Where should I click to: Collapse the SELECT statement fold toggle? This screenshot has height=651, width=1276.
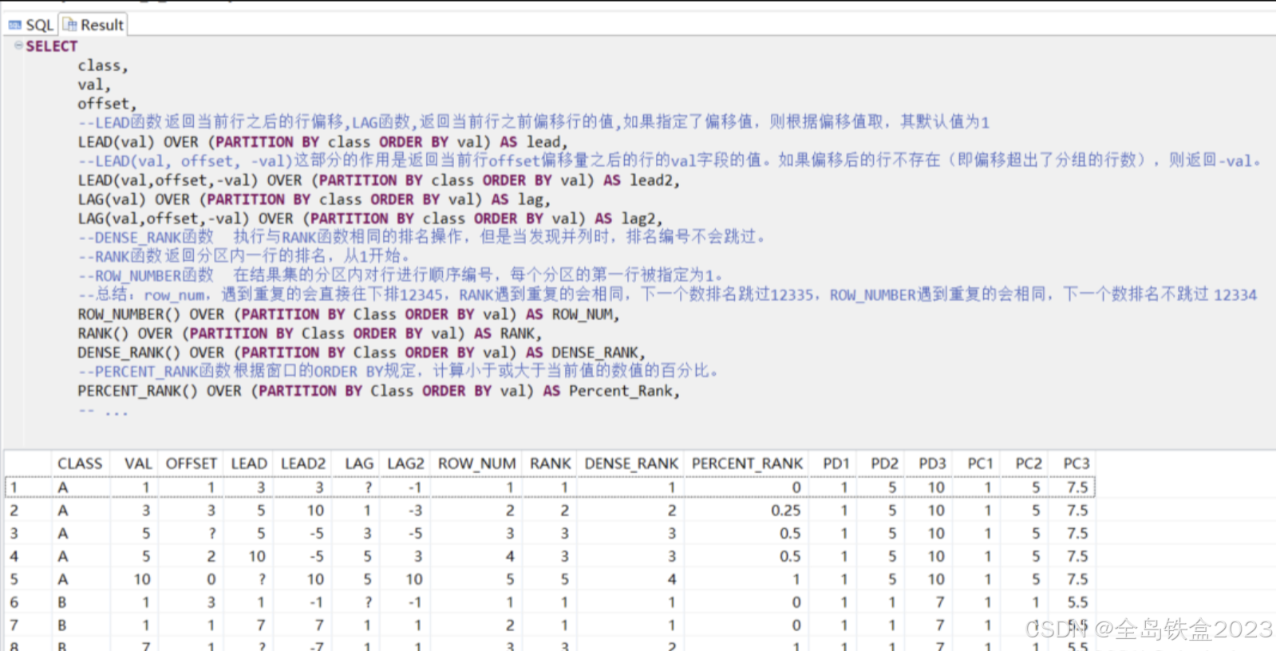(18, 45)
